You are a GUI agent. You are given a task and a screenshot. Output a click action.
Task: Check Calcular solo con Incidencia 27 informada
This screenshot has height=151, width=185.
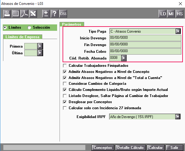pos(65,108)
